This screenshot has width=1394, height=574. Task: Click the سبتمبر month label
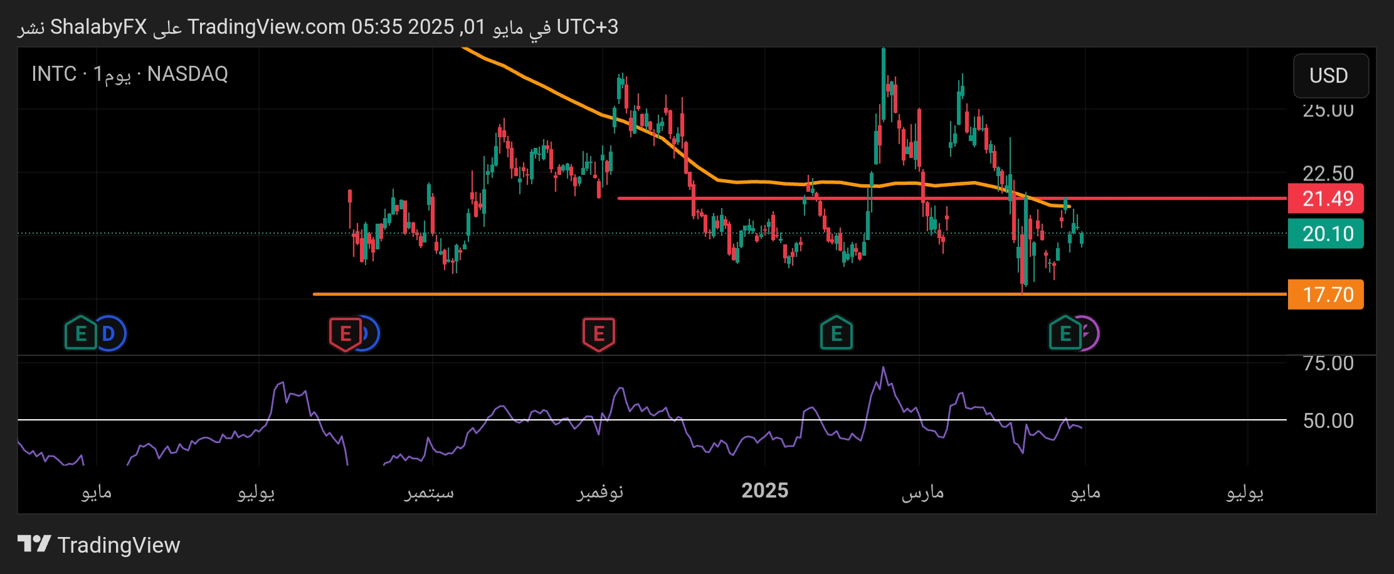[429, 492]
